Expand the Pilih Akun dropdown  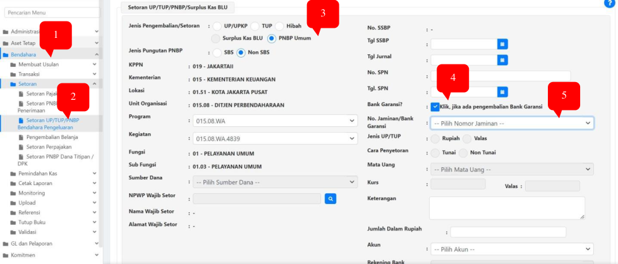pos(511,249)
